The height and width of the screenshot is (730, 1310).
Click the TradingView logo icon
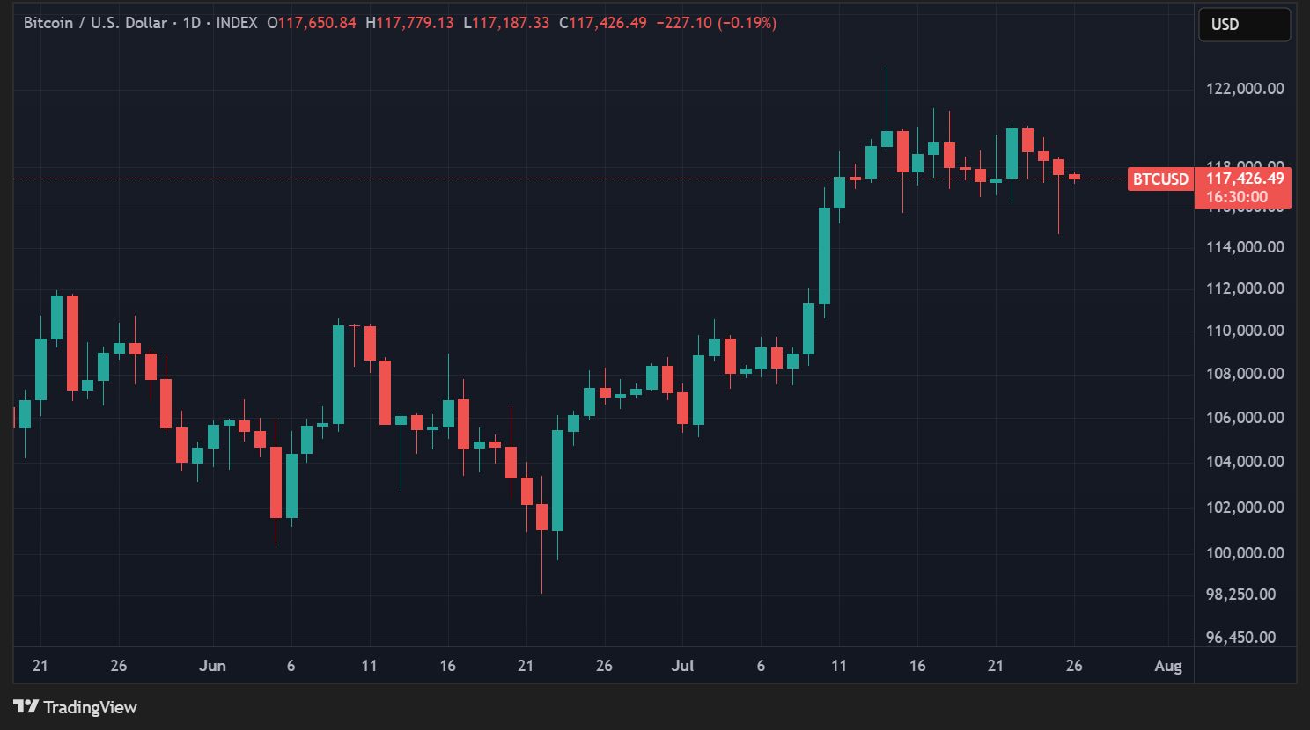pos(26,707)
